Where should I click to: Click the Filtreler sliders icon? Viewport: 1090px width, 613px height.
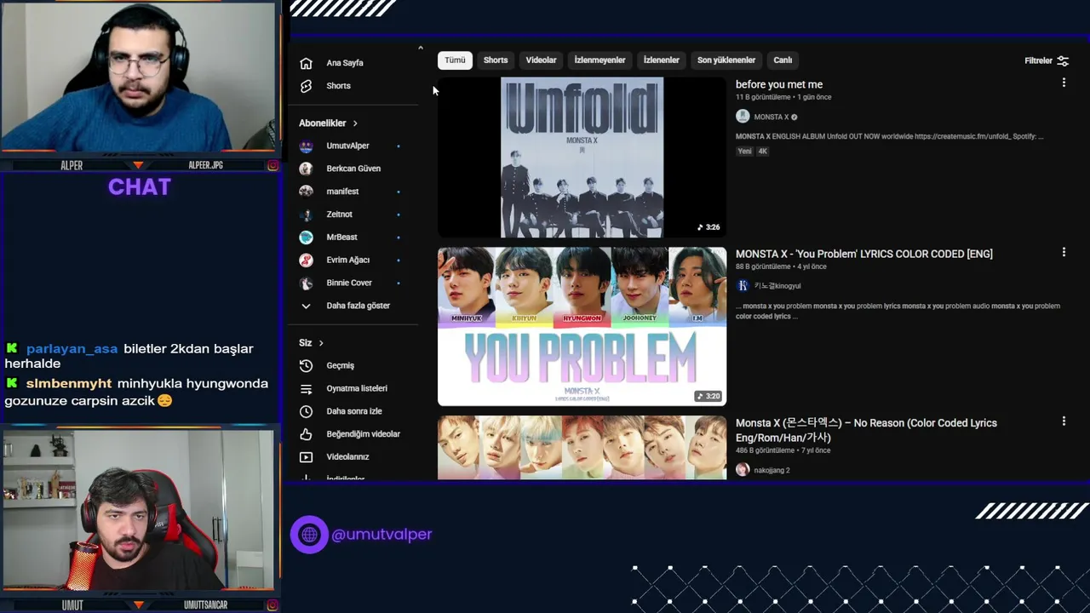coord(1063,61)
